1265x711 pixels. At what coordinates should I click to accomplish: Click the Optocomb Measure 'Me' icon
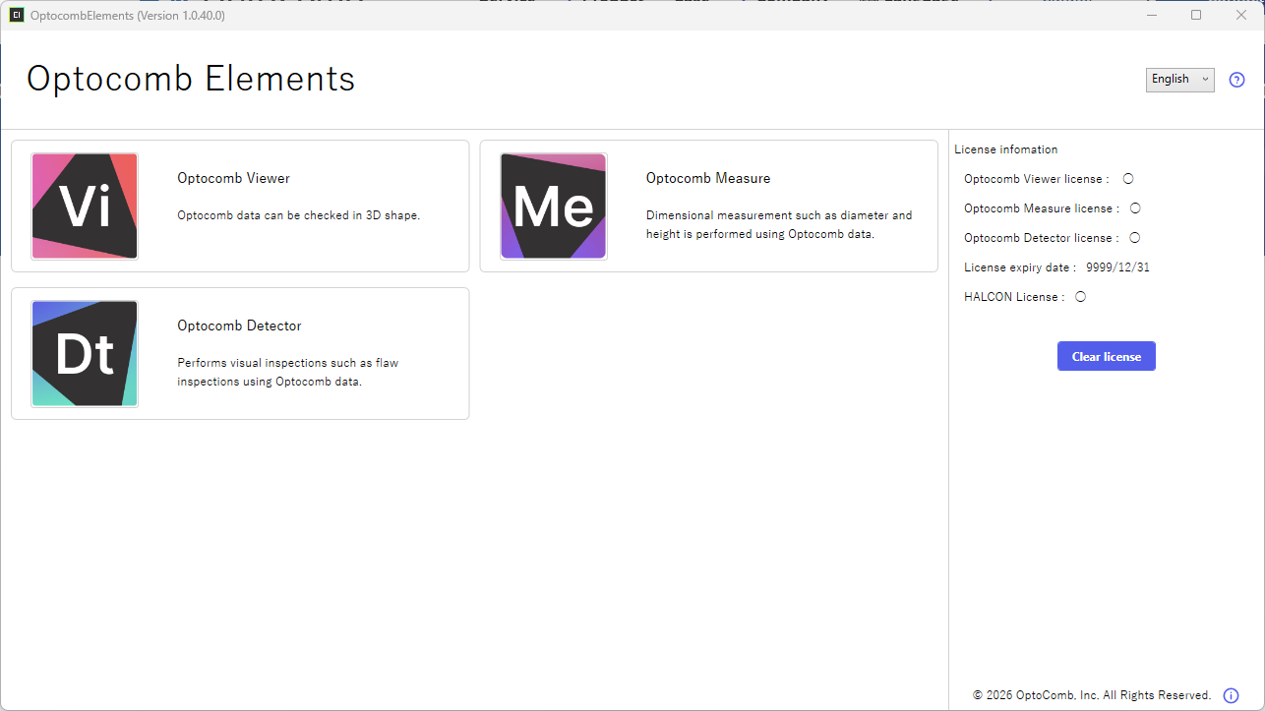(x=554, y=206)
